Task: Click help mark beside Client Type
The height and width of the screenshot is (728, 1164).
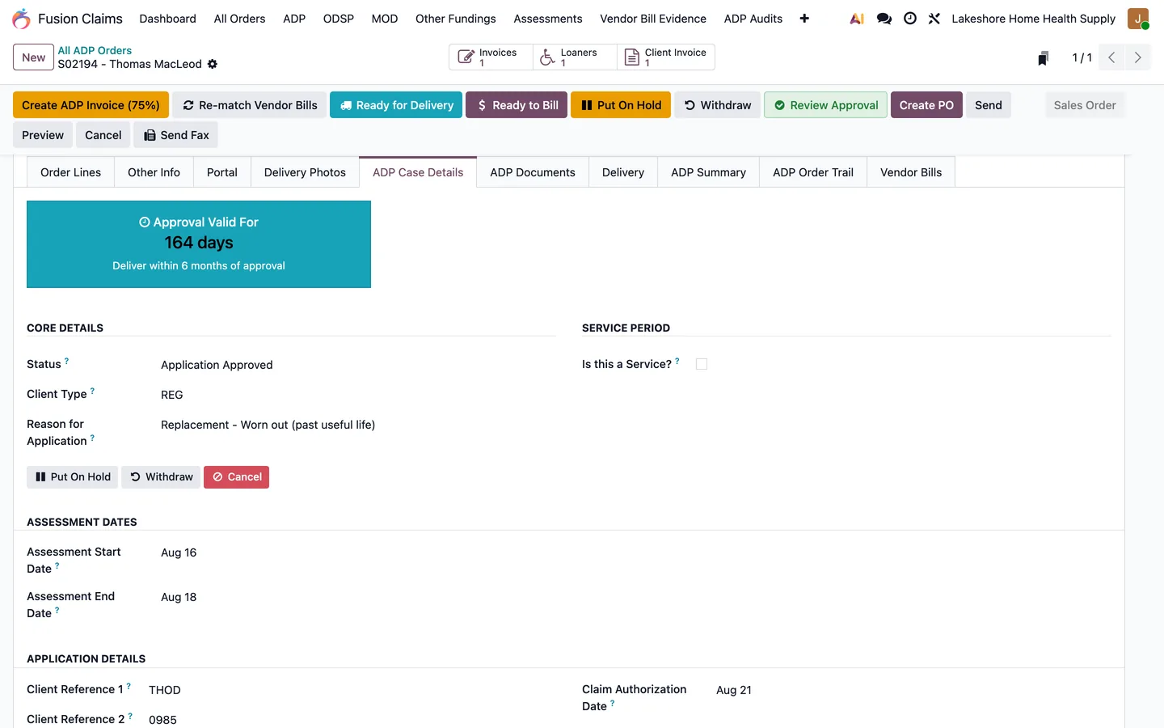Action: tap(92, 391)
